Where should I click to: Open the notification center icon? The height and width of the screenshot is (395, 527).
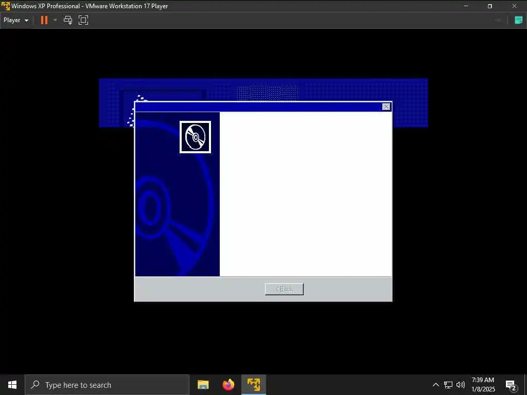[x=511, y=385]
